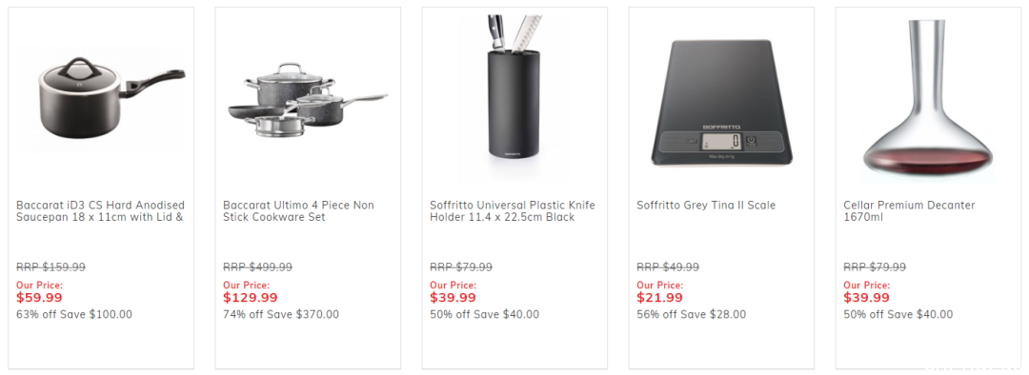
Task: Open the Baccarat iD3 saucepan product image
Action: (x=101, y=98)
